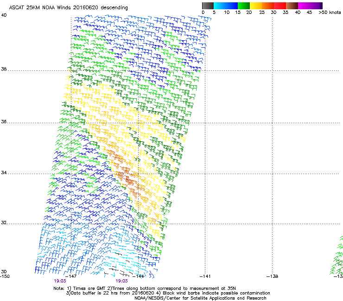Click the longitude label '-147'
Image resolution: width=343 pixels, height=301 pixels.
pyautogui.click(x=71, y=276)
